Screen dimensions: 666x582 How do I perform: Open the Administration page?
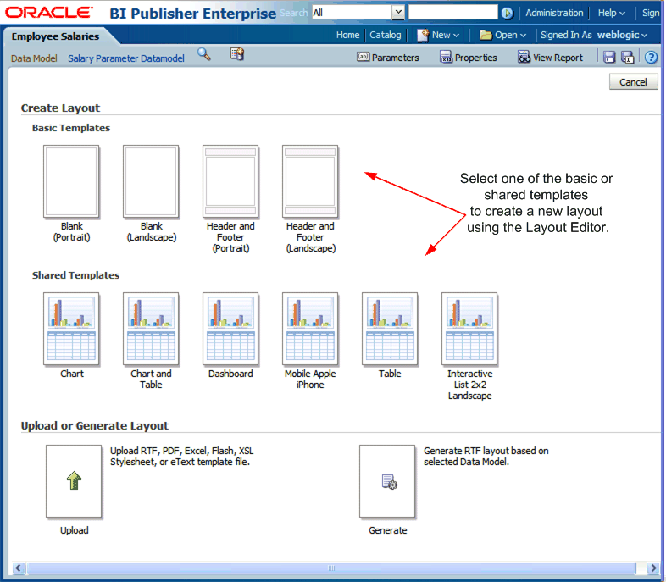tap(554, 14)
